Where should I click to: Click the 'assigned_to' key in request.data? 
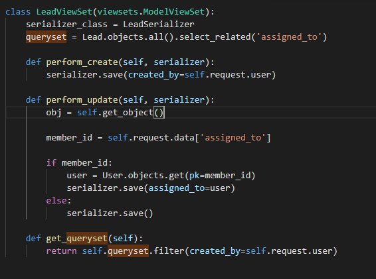(233, 138)
